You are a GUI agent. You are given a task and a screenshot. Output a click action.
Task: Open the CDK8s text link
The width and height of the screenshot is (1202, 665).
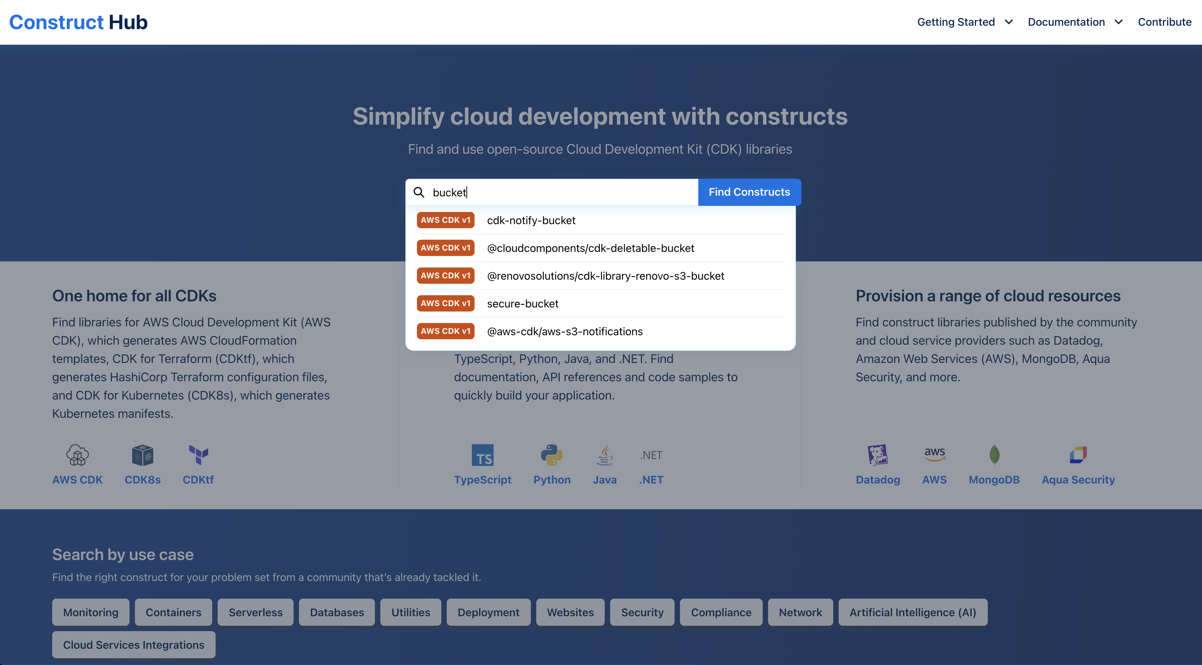142,479
